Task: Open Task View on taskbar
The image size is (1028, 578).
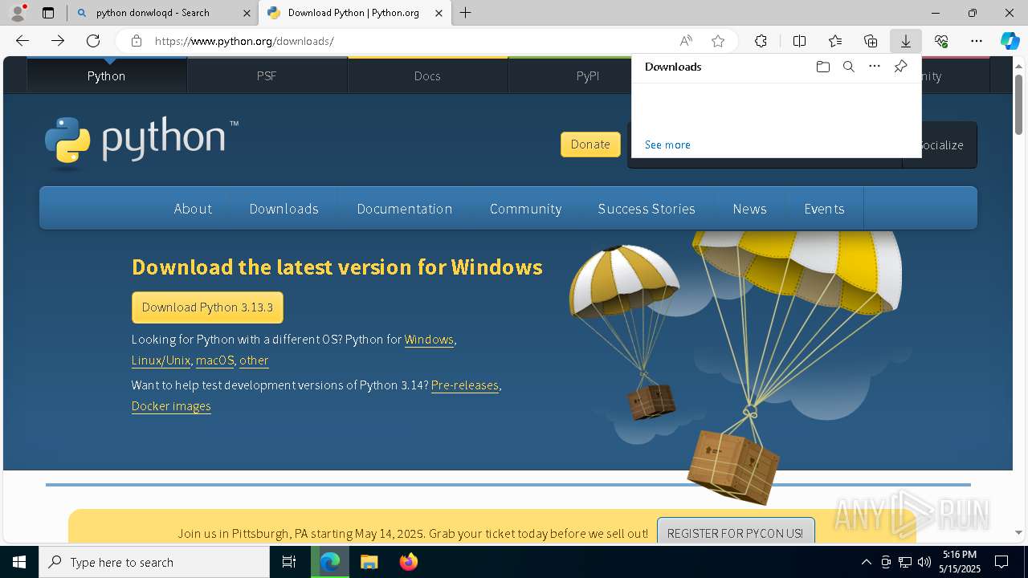Action: [x=289, y=562]
